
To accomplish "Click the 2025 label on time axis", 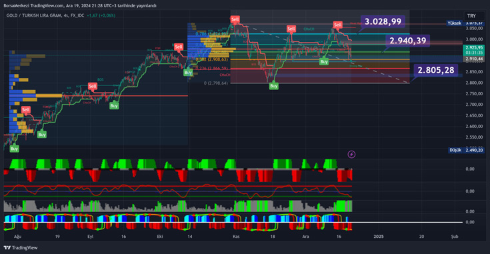I will [379, 237].
